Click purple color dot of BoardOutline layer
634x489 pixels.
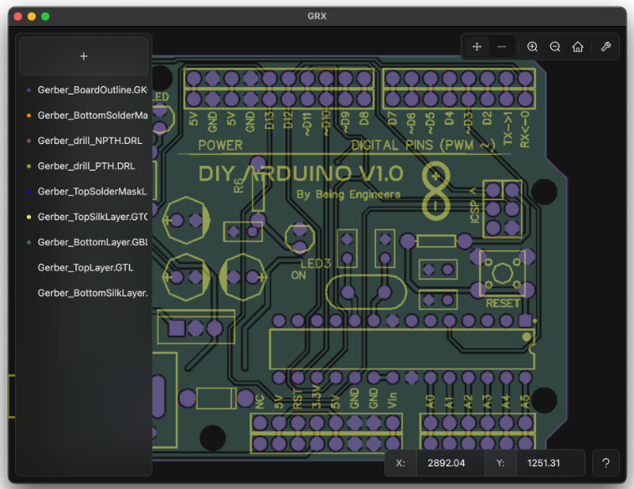pyautogui.click(x=28, y=90)
